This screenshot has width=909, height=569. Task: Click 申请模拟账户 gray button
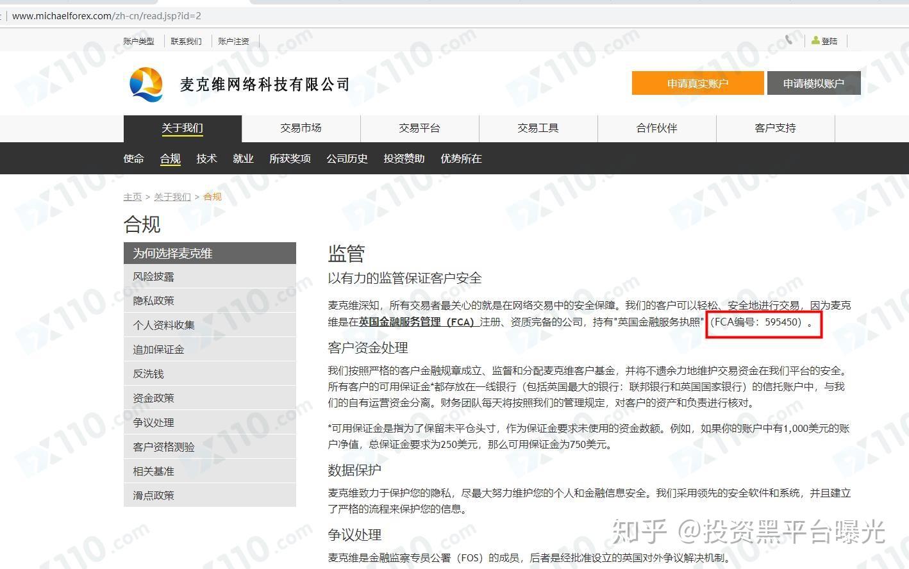[x=813, y=83]
